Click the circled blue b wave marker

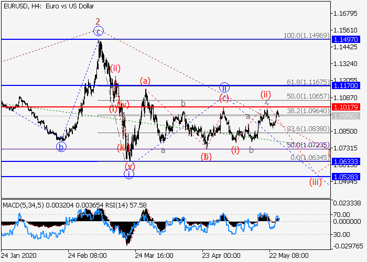point(61,147)
